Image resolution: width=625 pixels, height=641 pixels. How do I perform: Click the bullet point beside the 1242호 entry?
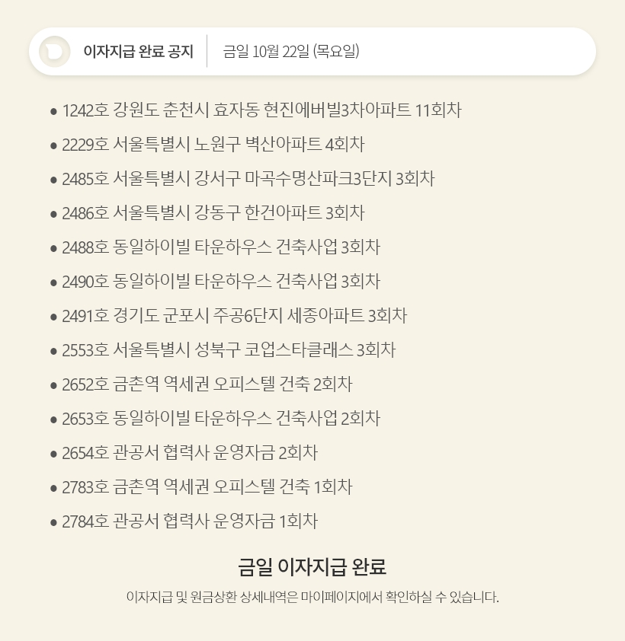coord(53,111)
